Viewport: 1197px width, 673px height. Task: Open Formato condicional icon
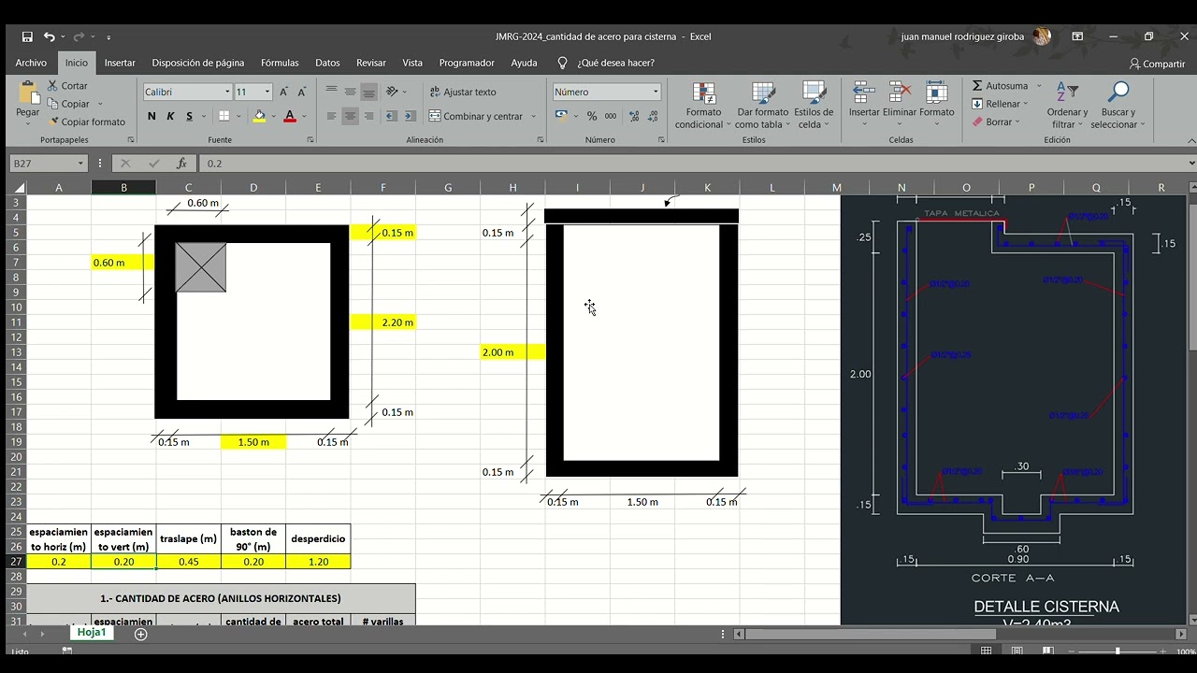pyautogui.click(x=703, y=93)
